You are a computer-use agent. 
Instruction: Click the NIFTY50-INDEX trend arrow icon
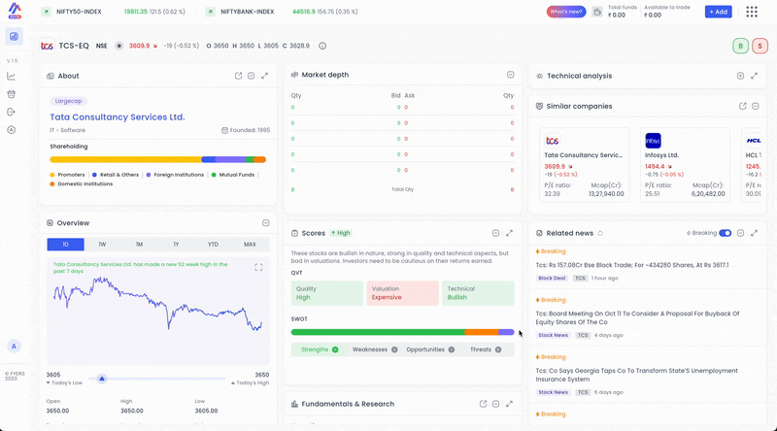(46, 12)
